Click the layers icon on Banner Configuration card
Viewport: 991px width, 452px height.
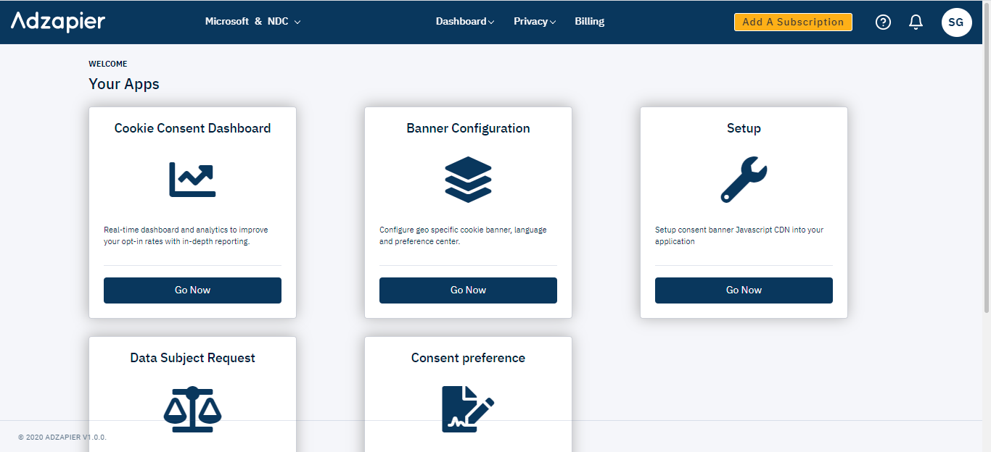pyautogui.click(x=468, y=179)
